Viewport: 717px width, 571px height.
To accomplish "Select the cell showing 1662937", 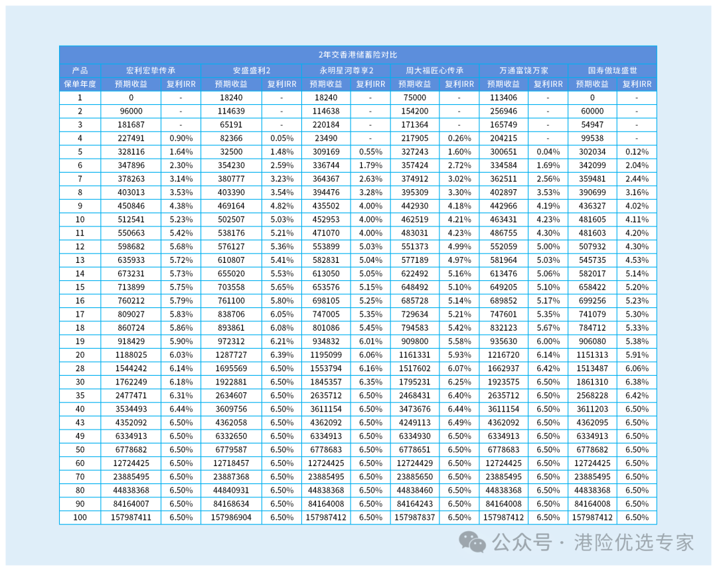I will (503, 368).
